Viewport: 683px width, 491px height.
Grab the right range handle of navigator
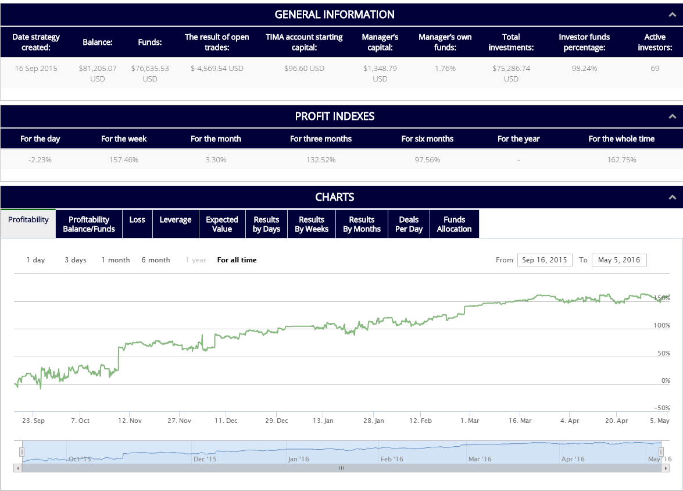click(661, 451)
